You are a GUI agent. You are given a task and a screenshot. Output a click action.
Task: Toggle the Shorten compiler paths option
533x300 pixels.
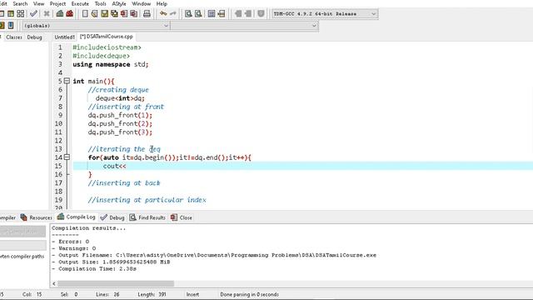[22, 256]
